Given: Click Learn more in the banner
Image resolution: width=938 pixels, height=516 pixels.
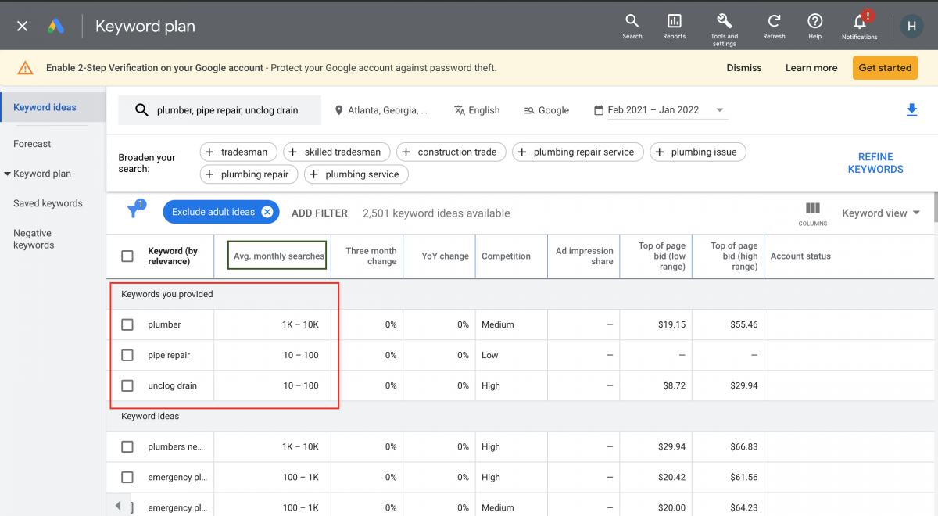Looking at the screenshot, I should click(x=811, y=68).
